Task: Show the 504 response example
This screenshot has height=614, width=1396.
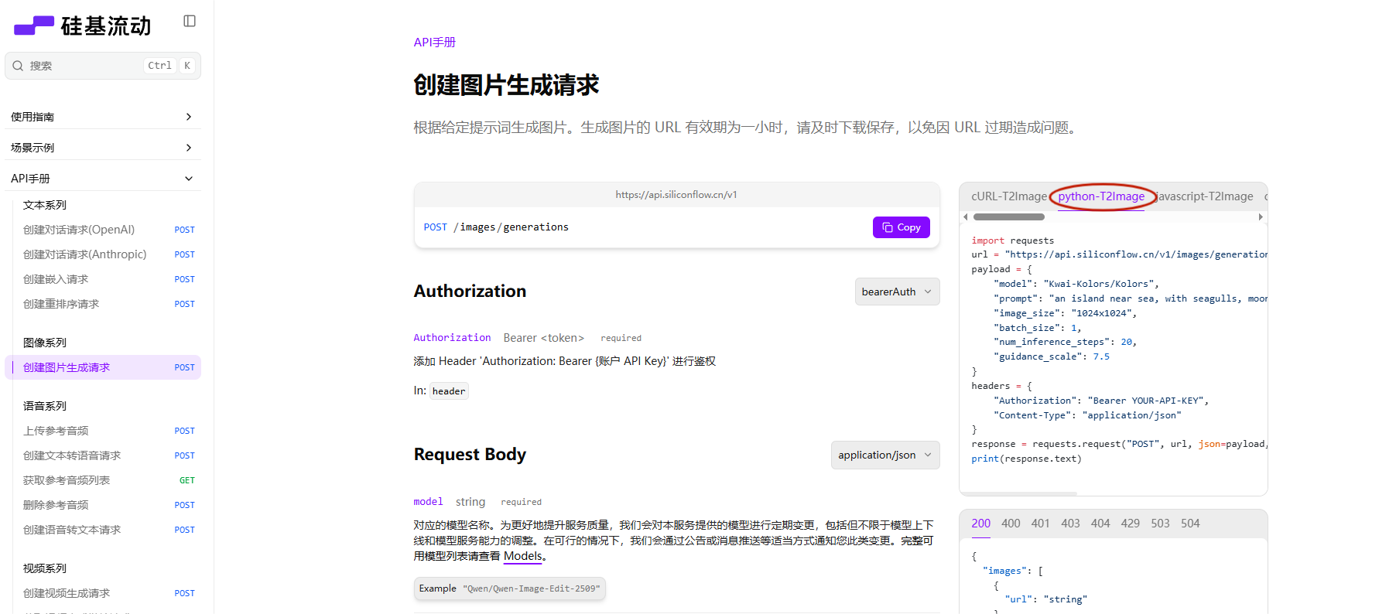Action: click(1190, 524)
